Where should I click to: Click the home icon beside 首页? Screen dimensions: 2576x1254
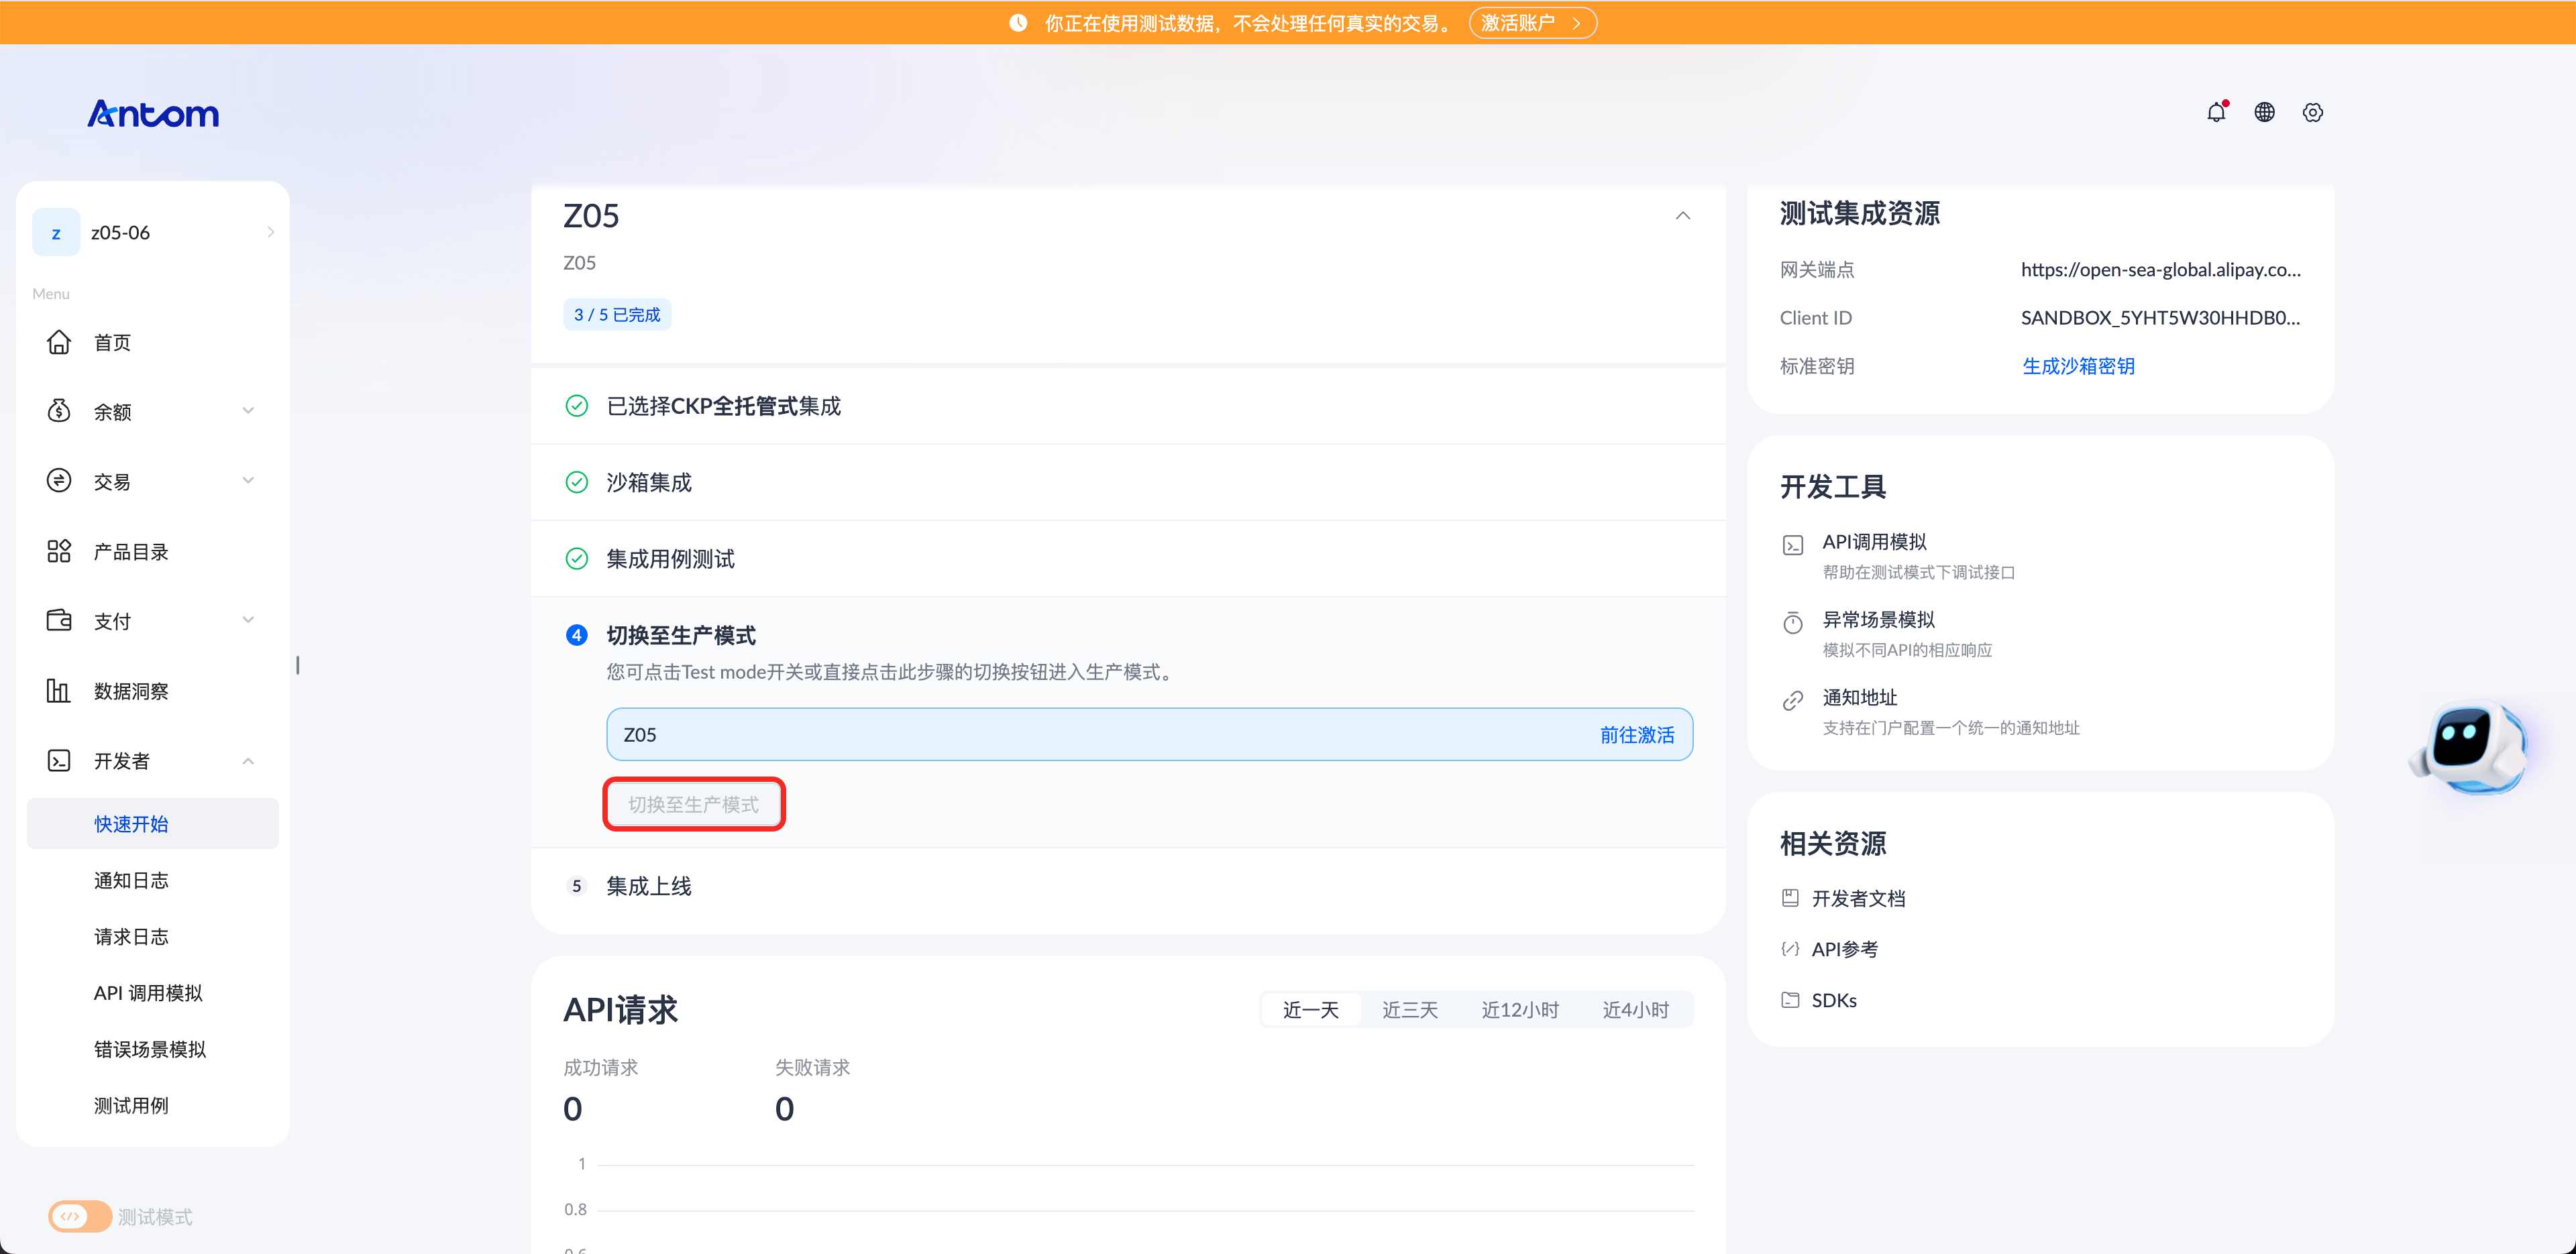pos(59,342)
